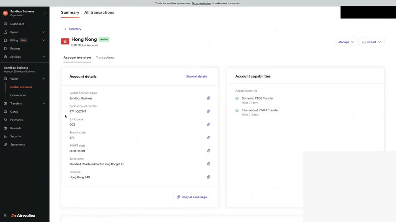Expand the Transfers menu chevron
The height and width of the screenshot is (222, 396).
point(44,103)
